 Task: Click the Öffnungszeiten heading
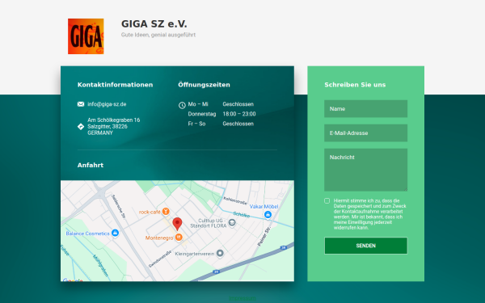pyautogui.click(x=204, y=85)
